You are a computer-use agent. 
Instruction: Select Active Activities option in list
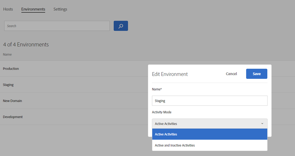click(210, 134)
